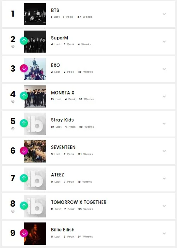Expand the Stray Kids entry chevron
Viewport: 177px width, 248px height.
pyautogui.click(x=164, y=123)
